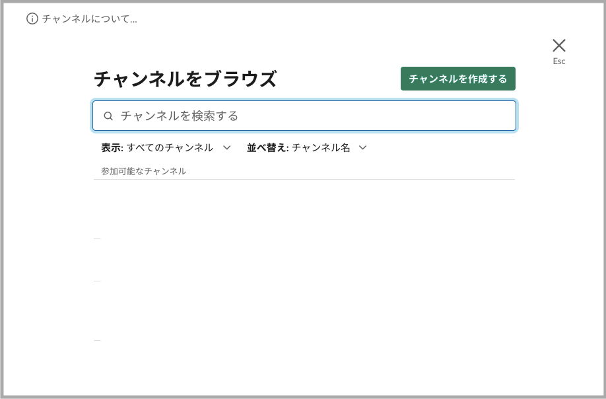
Task: Click the info circle icon at top-left
Action: coord(32,18)
